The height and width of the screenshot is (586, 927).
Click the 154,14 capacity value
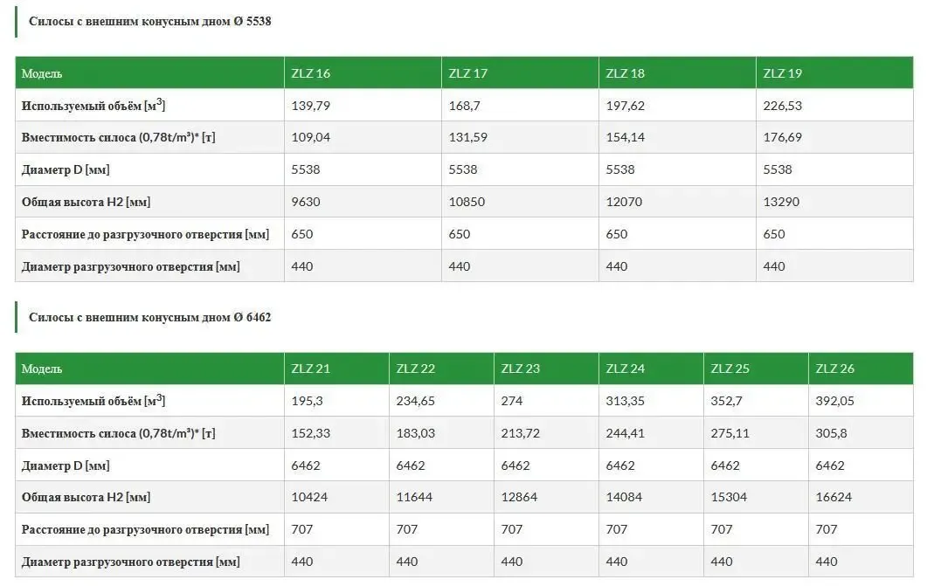(626, 138)
